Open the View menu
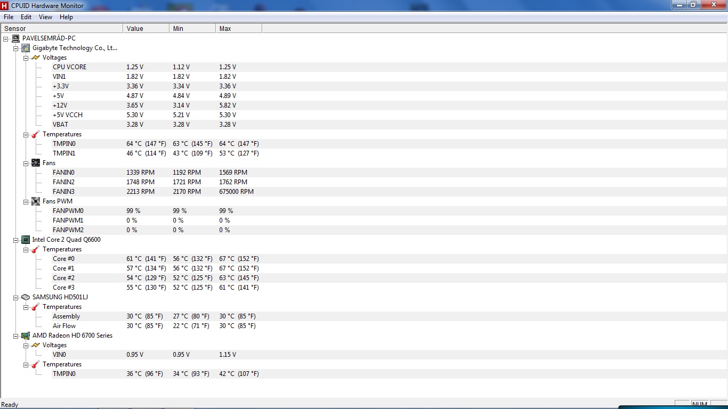This screenshot has width=728, height=409. 46,17
